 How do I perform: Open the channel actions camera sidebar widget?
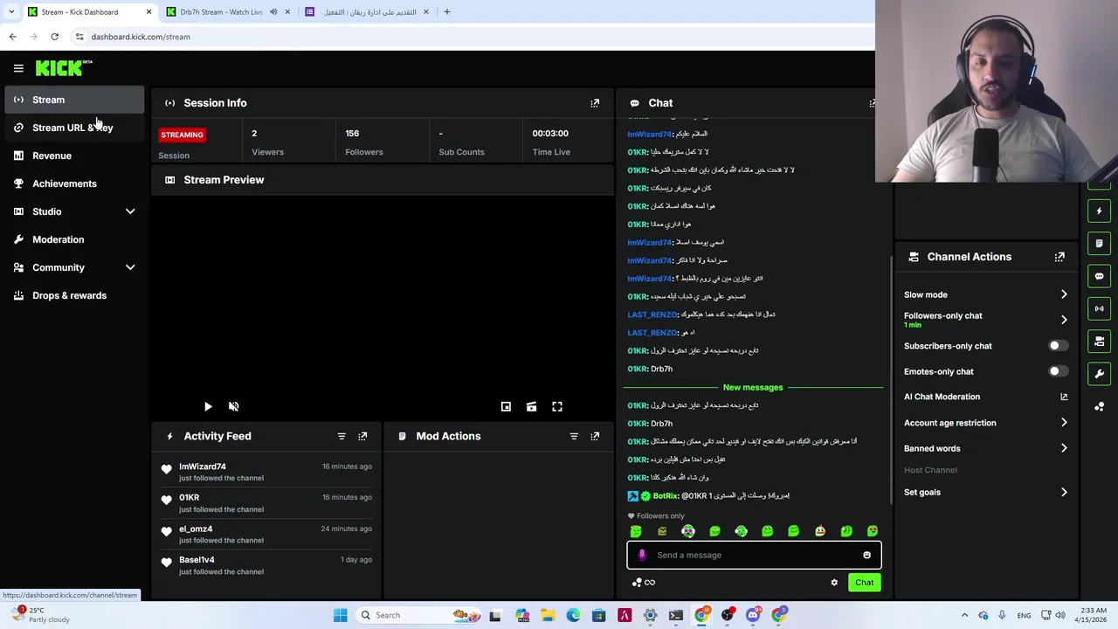[1100, 341]
